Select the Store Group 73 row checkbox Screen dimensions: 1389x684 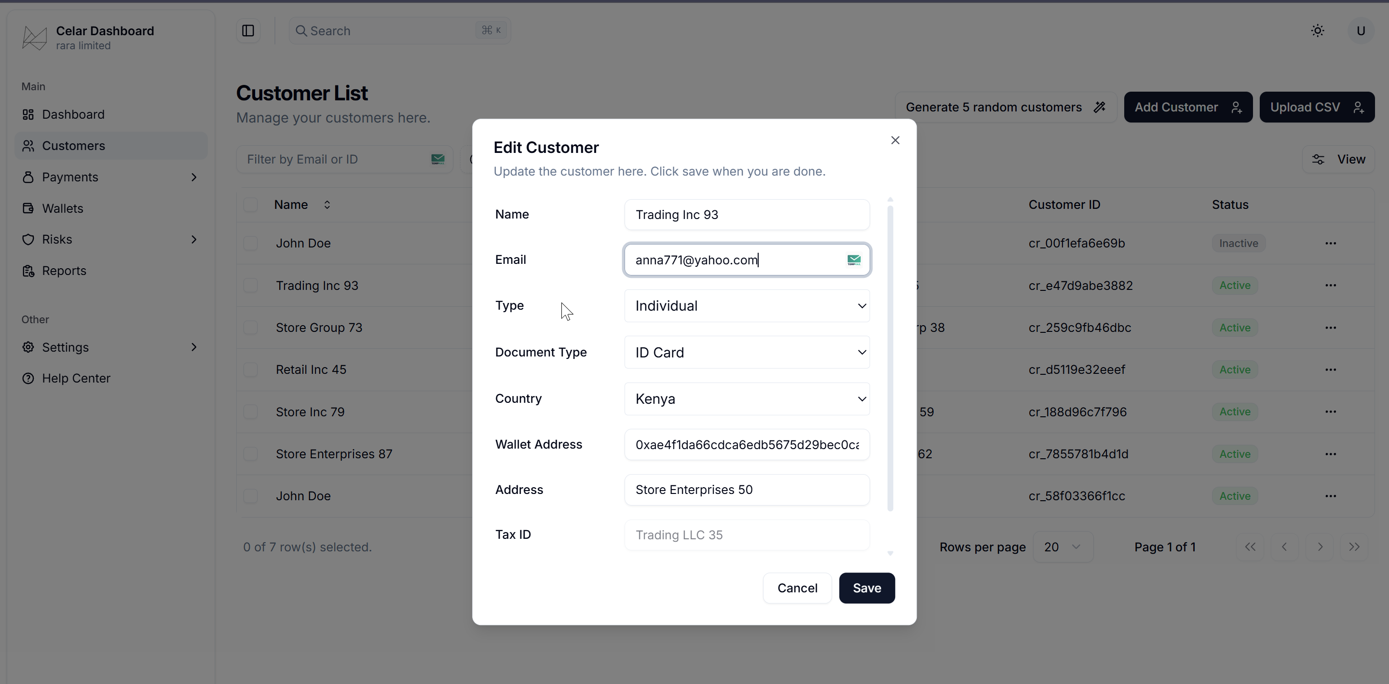click(251, 328)
